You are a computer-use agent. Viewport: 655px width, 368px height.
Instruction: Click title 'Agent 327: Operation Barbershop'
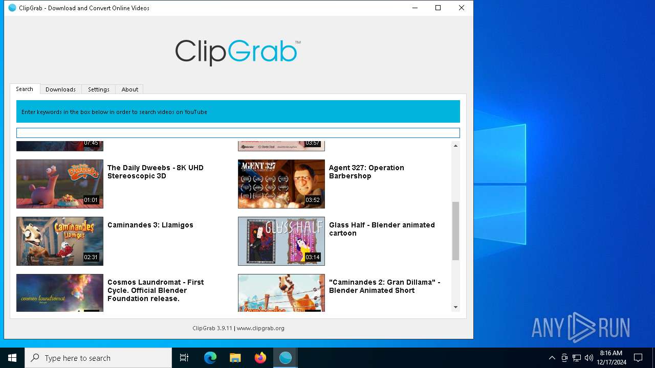click(366, 172)
